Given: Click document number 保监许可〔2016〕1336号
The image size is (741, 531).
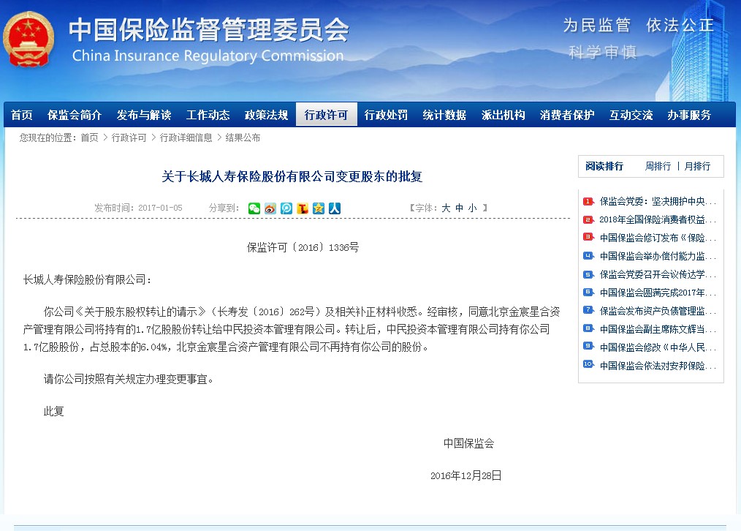Looking at the screenshot, I should (303, 247).
